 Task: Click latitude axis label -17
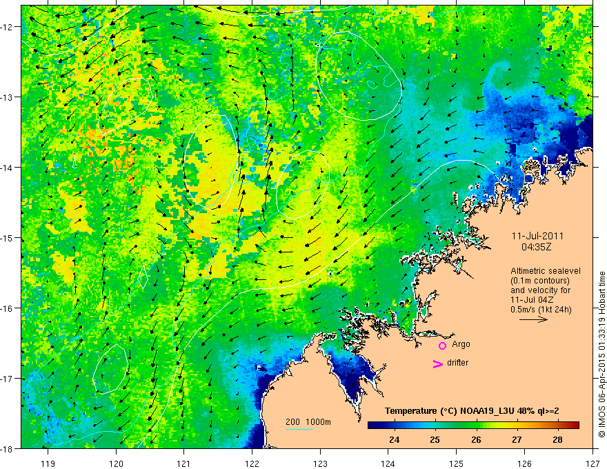coord(8,379)
